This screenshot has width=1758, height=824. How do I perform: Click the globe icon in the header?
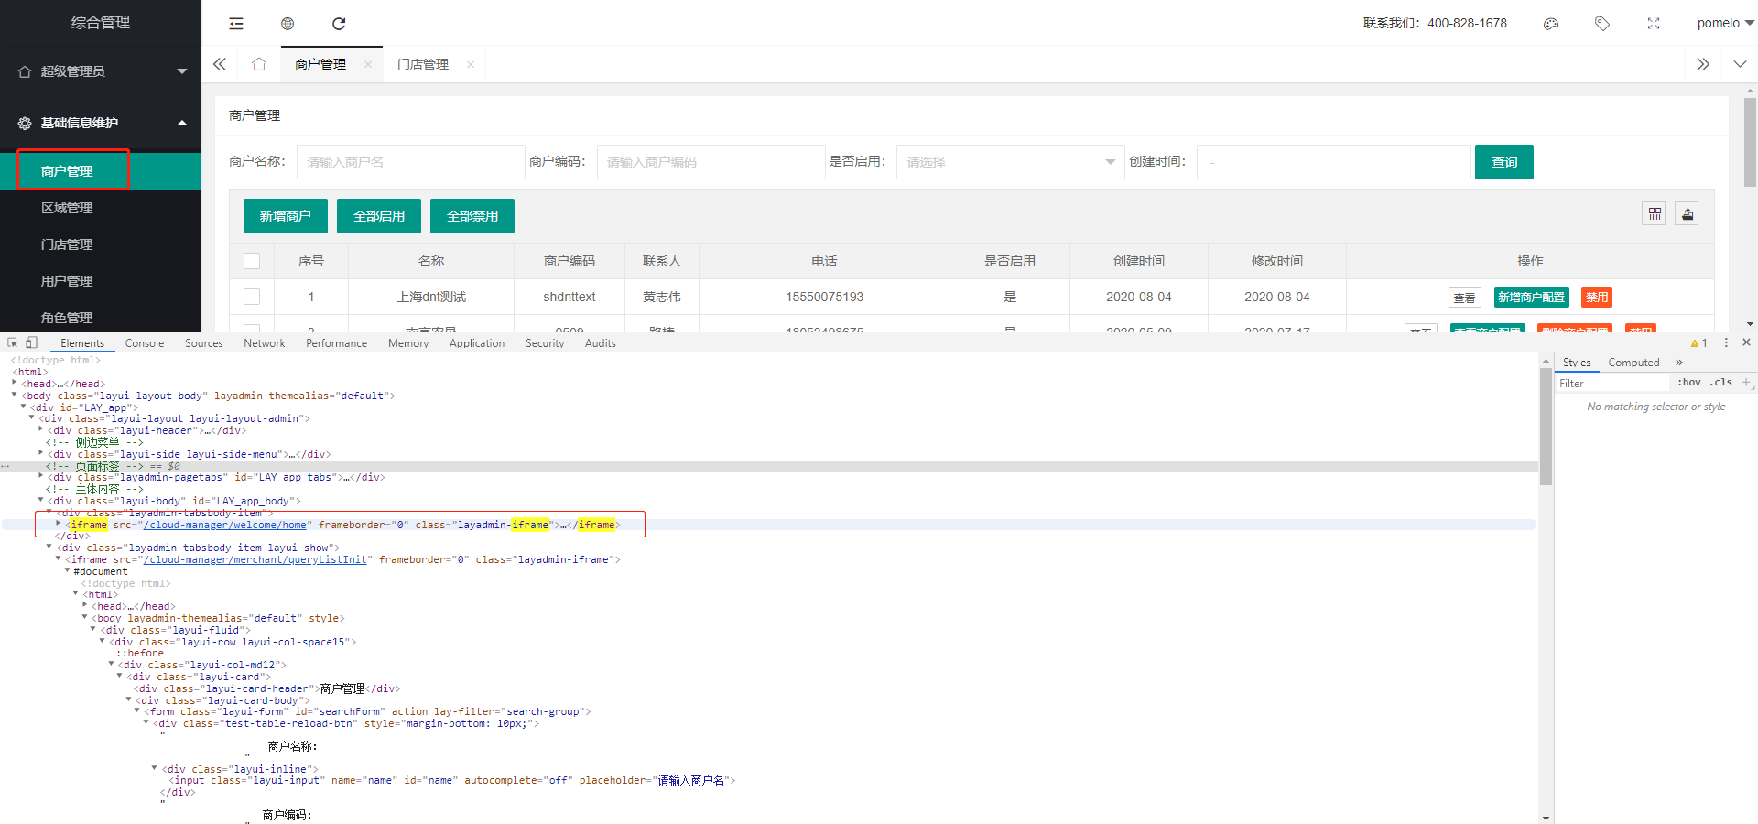click(x=288, y=24)
